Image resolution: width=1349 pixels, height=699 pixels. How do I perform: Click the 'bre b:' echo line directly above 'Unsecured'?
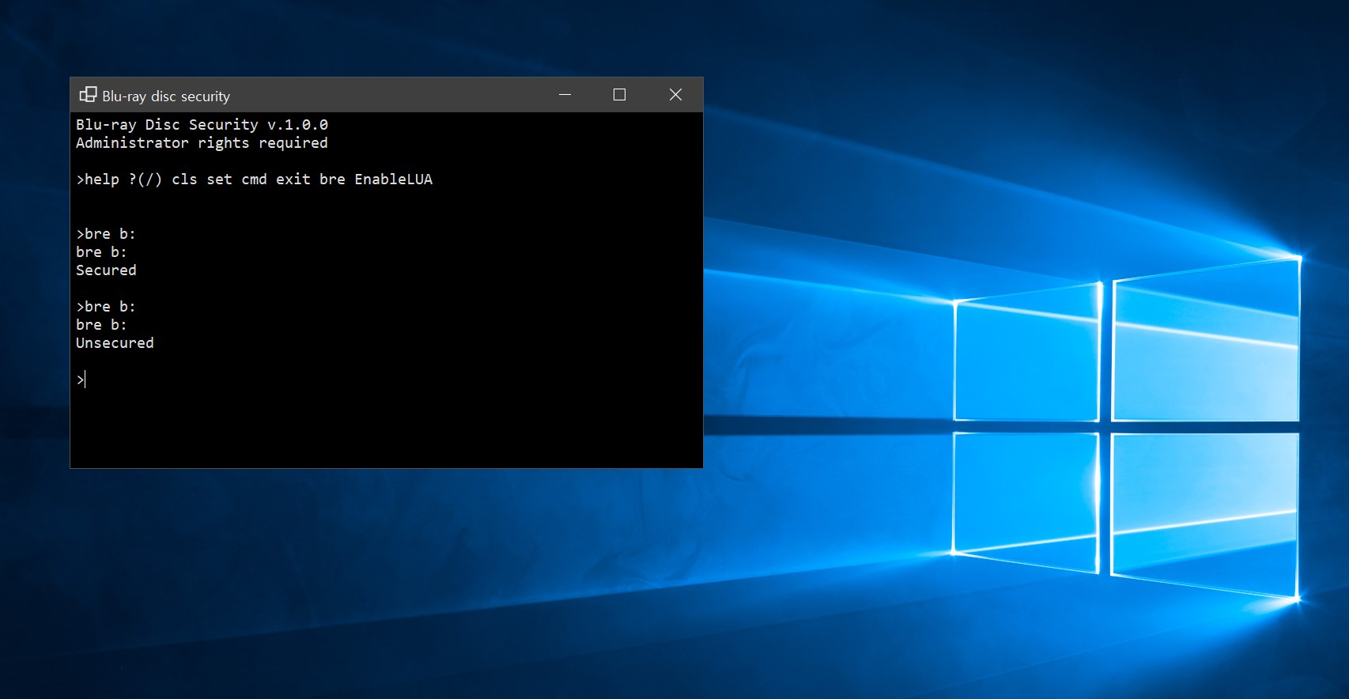(x=101, y=325)
